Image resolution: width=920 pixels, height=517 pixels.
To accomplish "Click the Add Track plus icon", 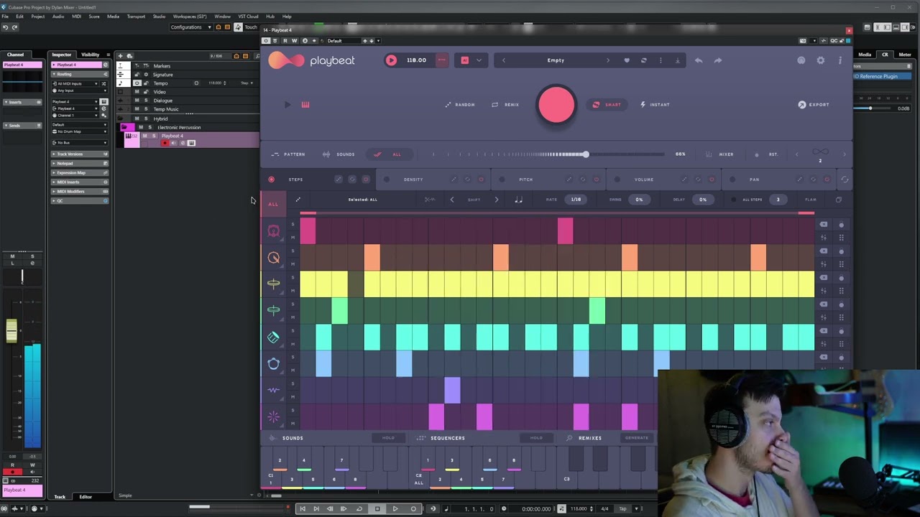I will pos(120,55).
